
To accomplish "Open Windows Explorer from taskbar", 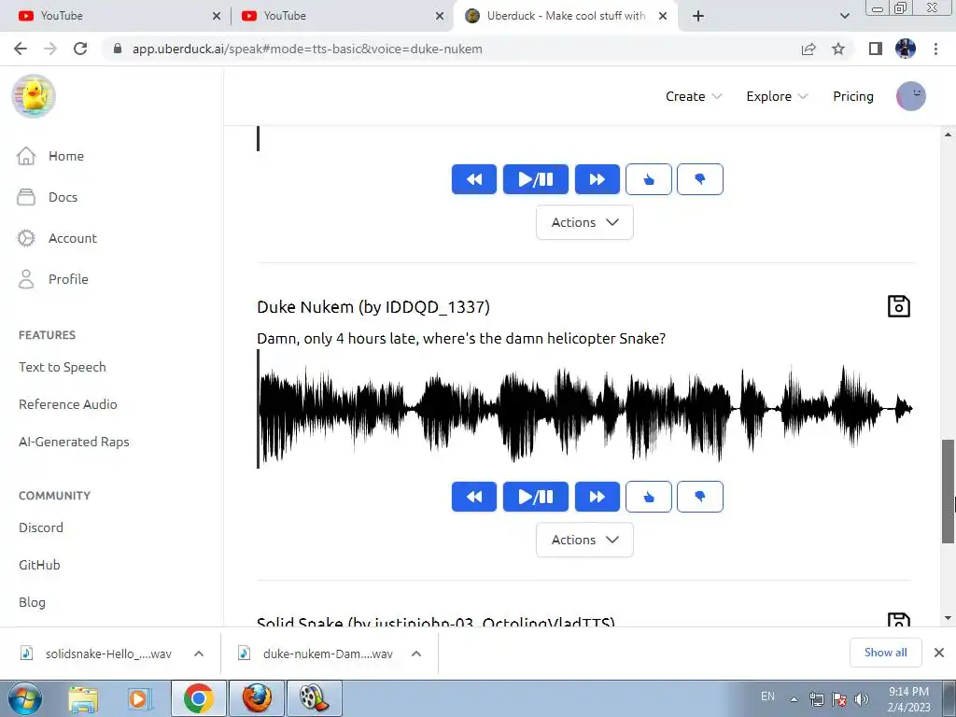I will point(83,698).
